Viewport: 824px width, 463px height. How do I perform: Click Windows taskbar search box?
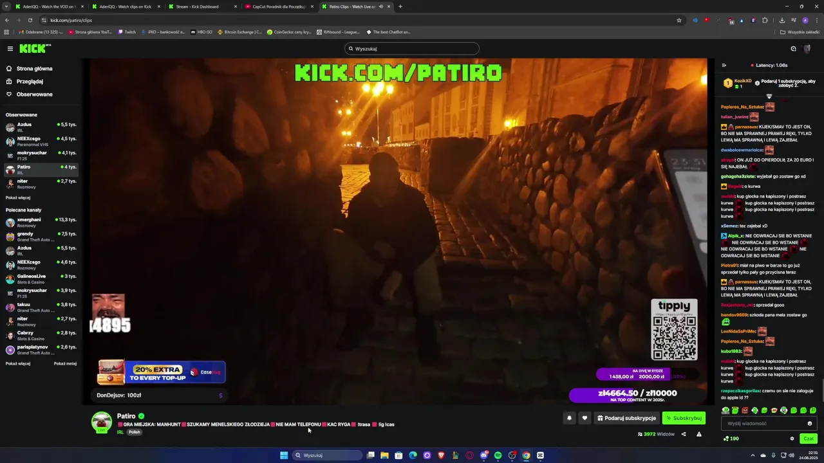coord(327,455)
